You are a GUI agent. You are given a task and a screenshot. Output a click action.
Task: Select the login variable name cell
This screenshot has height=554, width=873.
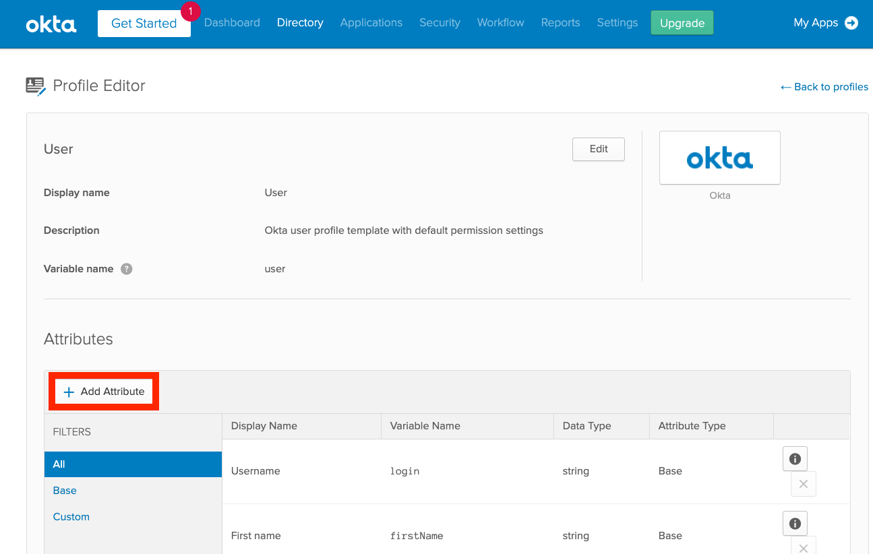(405, 471)
